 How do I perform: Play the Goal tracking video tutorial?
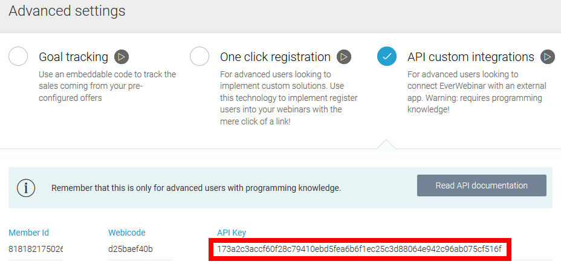pyautogui.click(x=122, y=57)
